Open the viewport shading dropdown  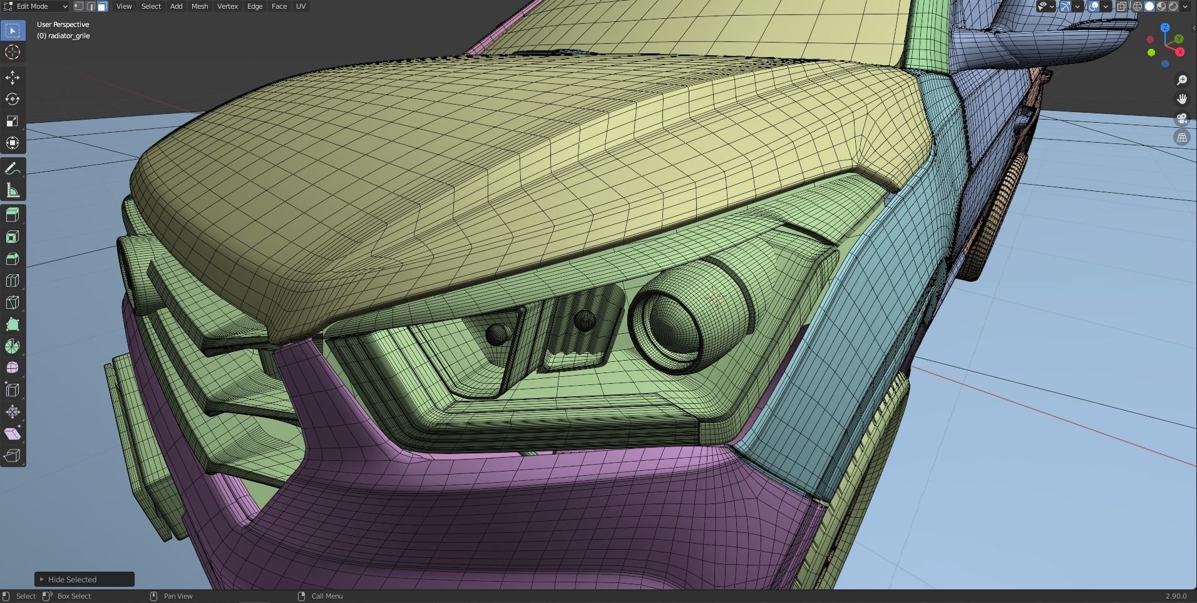(1186, 6)
